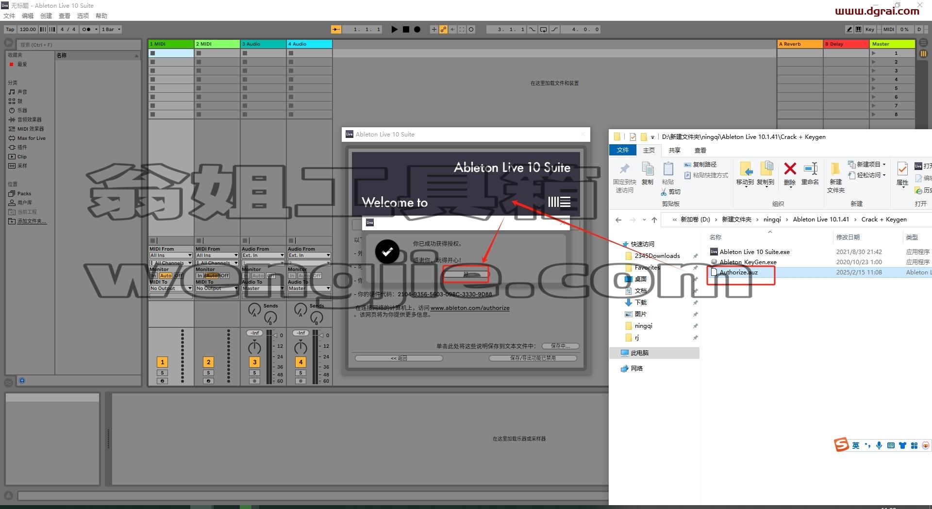
Task: Click the Punch-In switch icon
Action: (532, 30)
